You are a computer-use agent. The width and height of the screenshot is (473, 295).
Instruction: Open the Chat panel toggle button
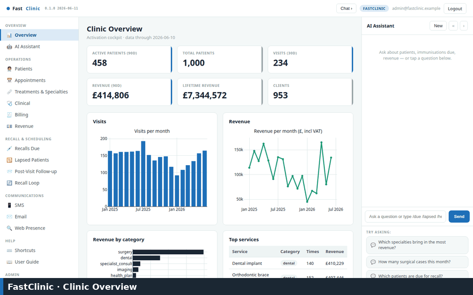tap(346, 8)
